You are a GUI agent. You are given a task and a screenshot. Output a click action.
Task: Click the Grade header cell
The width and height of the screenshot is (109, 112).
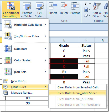(x=64, y=45)
